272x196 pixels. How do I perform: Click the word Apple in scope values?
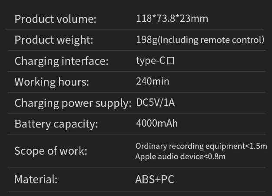[x=145, y=156]
